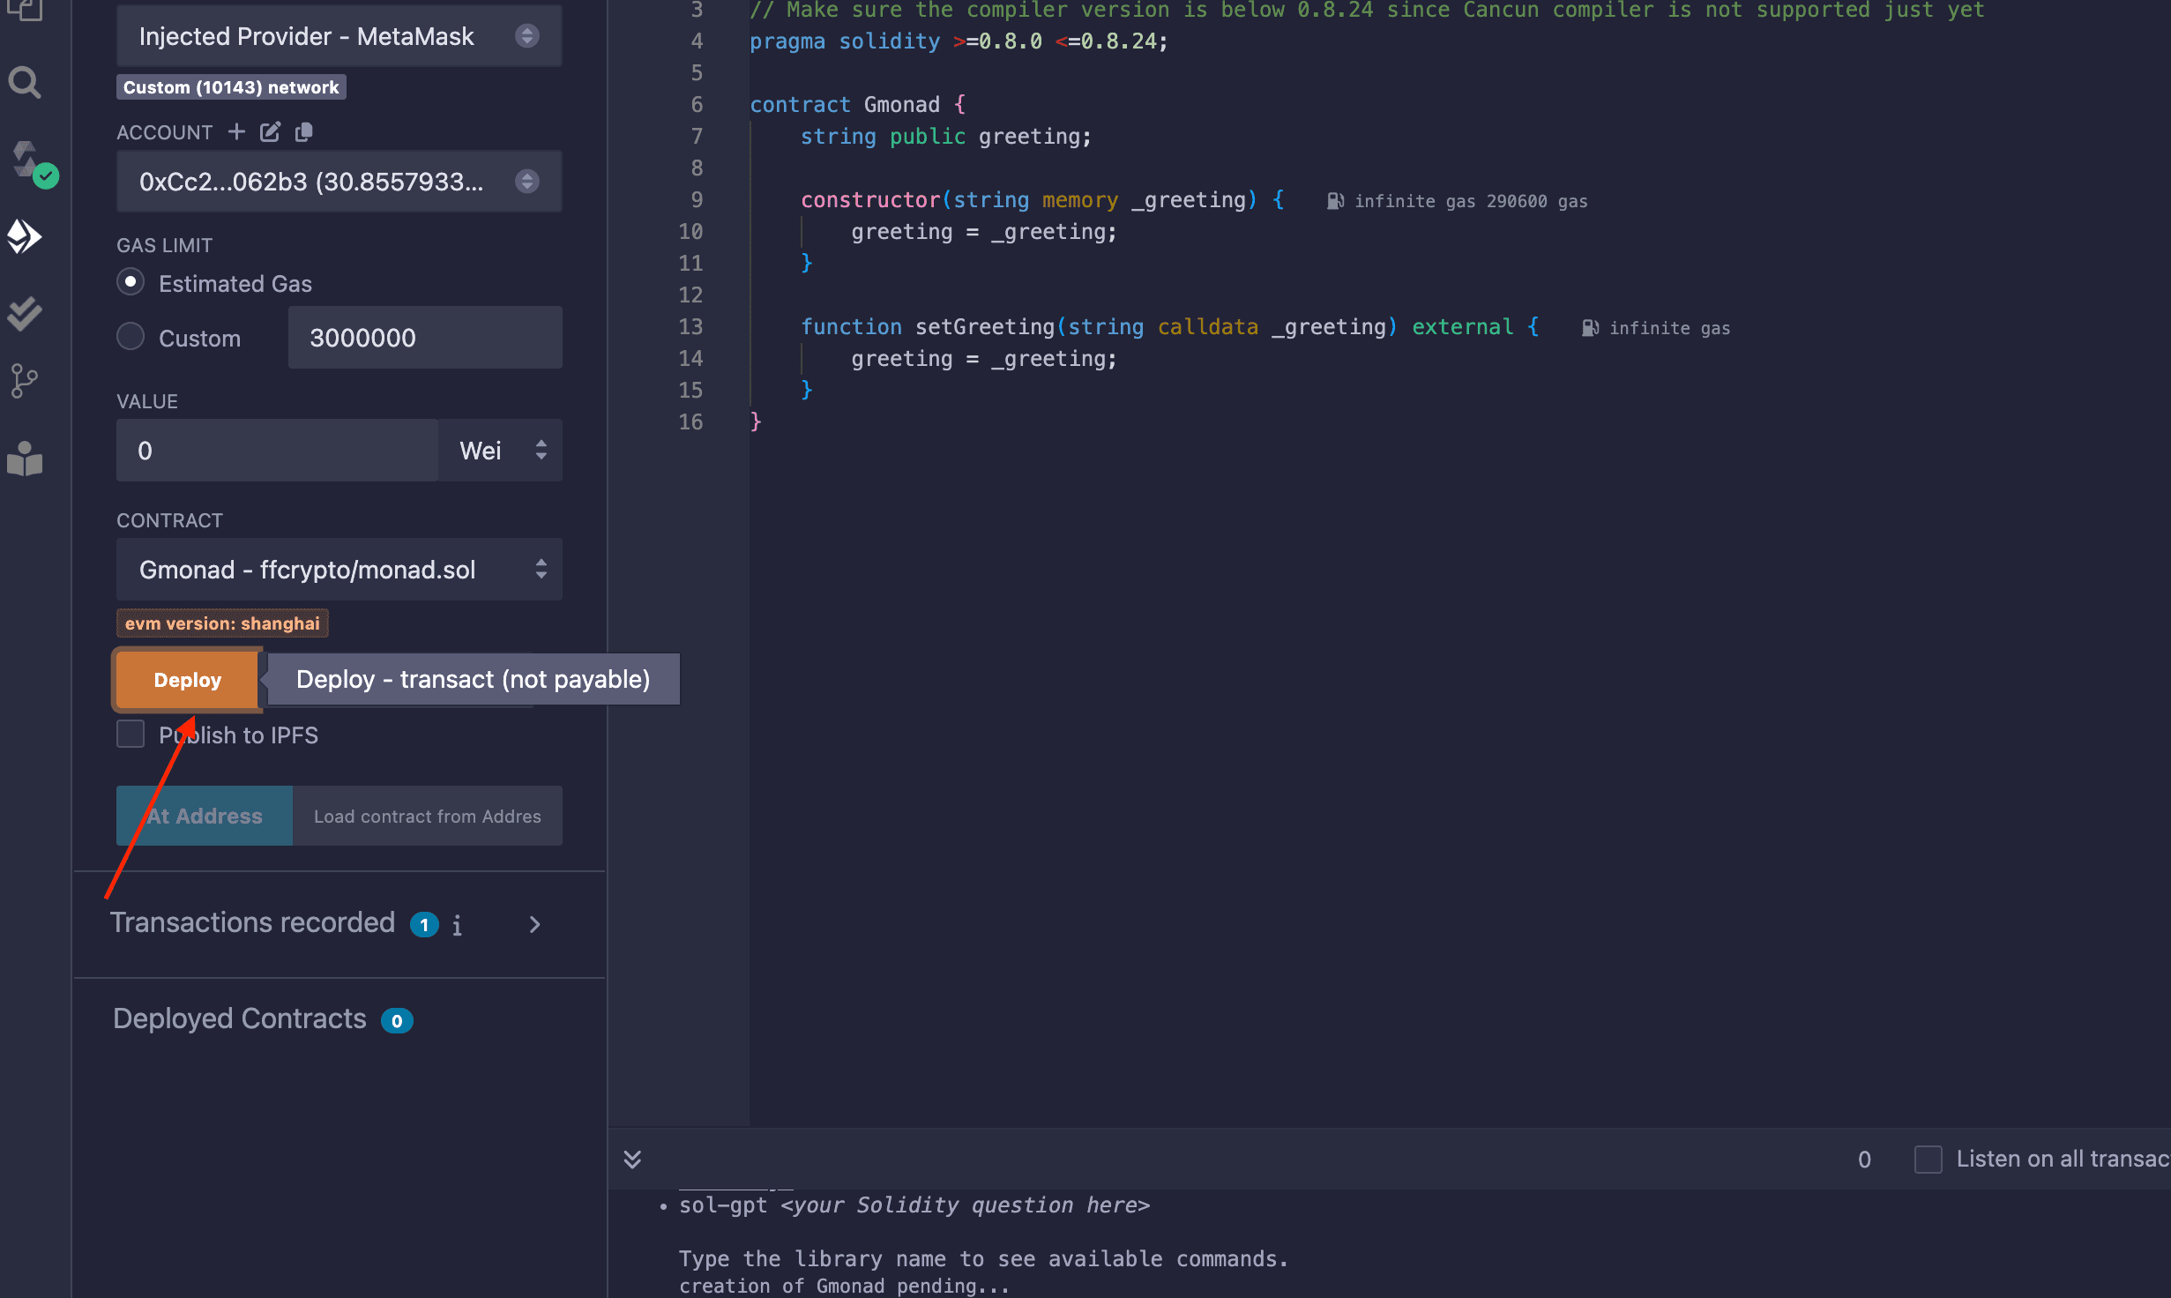Click the Custom (10143) network badge
This screenshot has width=2171, height=1298.
[x=231, y=87]
